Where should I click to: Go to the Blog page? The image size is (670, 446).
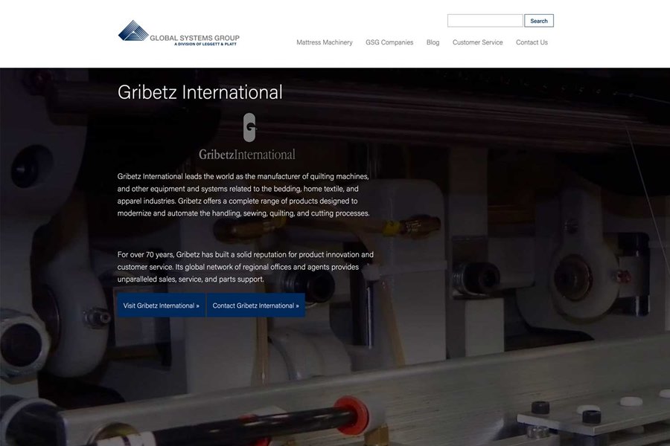click(x=433, y=42)
